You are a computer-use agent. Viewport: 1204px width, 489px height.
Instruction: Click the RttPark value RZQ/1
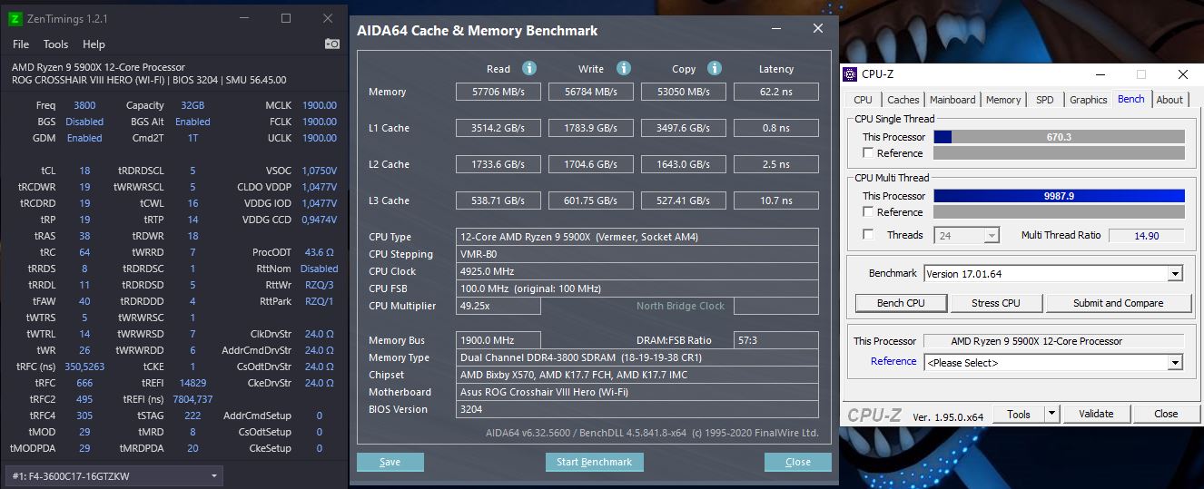click(320, 301)
